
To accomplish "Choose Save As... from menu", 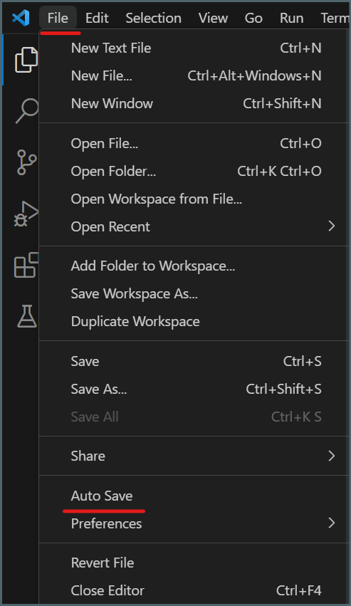I will [x=194, y=389].
